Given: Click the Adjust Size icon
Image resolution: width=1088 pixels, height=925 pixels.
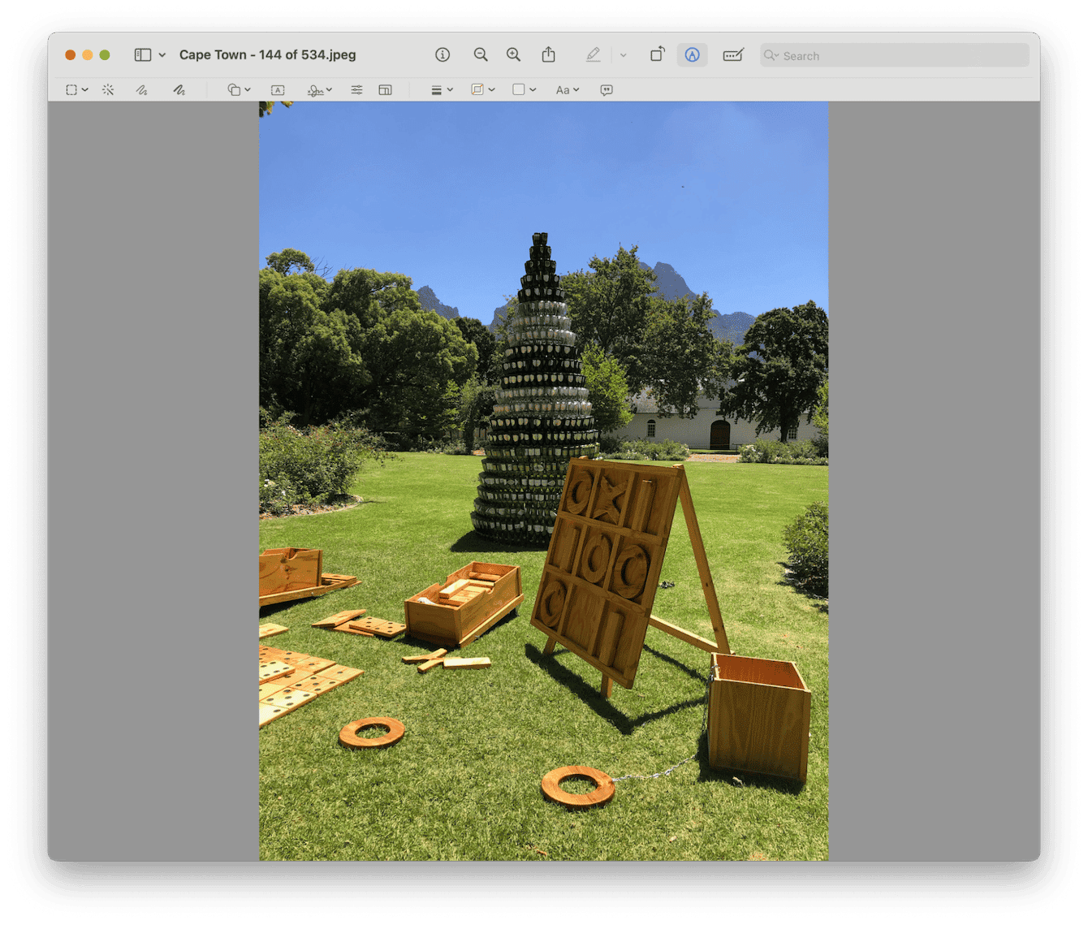Looking at the screenshot, I should (385, 90).
